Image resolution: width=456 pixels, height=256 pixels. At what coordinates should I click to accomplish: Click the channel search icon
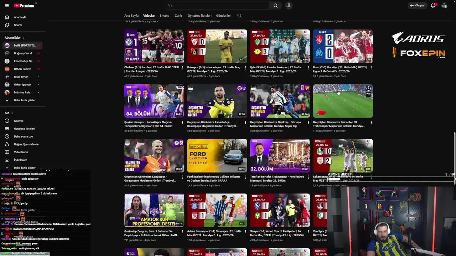[x=239, y=16]
